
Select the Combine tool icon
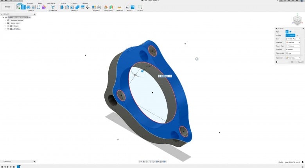tap(77, 7)
